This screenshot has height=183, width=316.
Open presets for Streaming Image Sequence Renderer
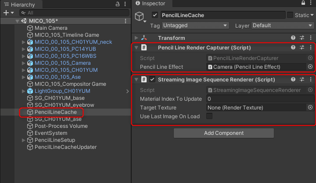pyautogui.click(x=302, y=79)
